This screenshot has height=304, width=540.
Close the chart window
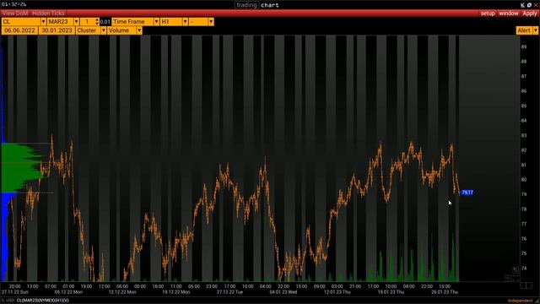536,5
